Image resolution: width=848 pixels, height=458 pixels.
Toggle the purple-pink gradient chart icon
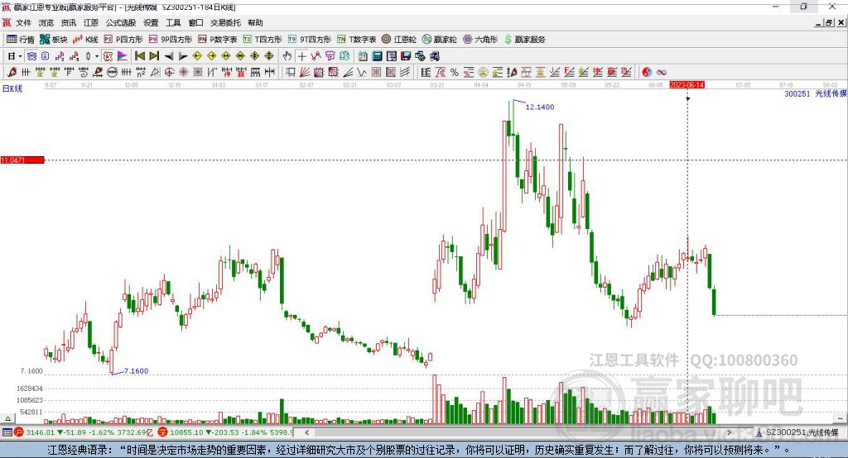coord(123,56)
